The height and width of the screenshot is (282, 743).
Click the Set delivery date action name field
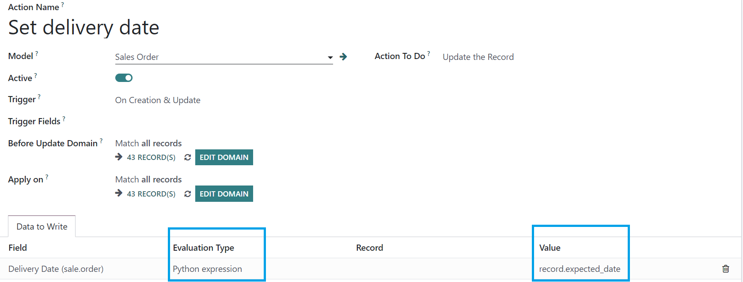pyautogui.click(x=84, y=27)
